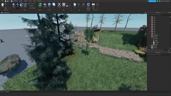Activate the Scale tool
The image size is (171, 96).
[x=21, y=5]
